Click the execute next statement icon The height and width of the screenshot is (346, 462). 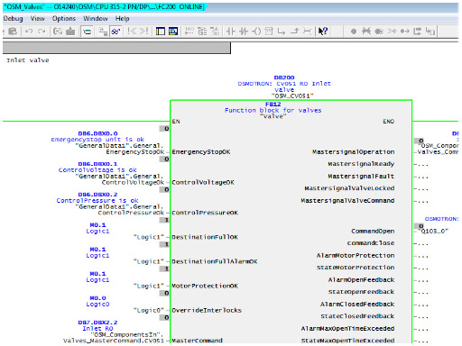tap(418, 32)
